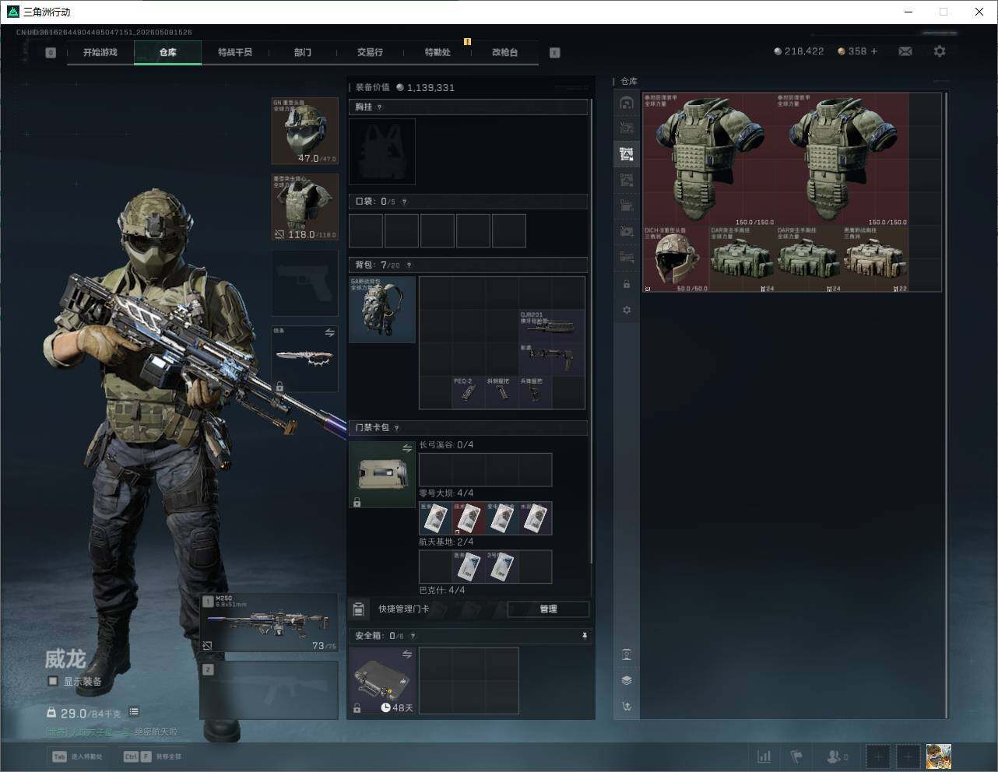998x772 pixels.
Task: Click the empty secondary weapon slot 2
Action: (269, 690)
